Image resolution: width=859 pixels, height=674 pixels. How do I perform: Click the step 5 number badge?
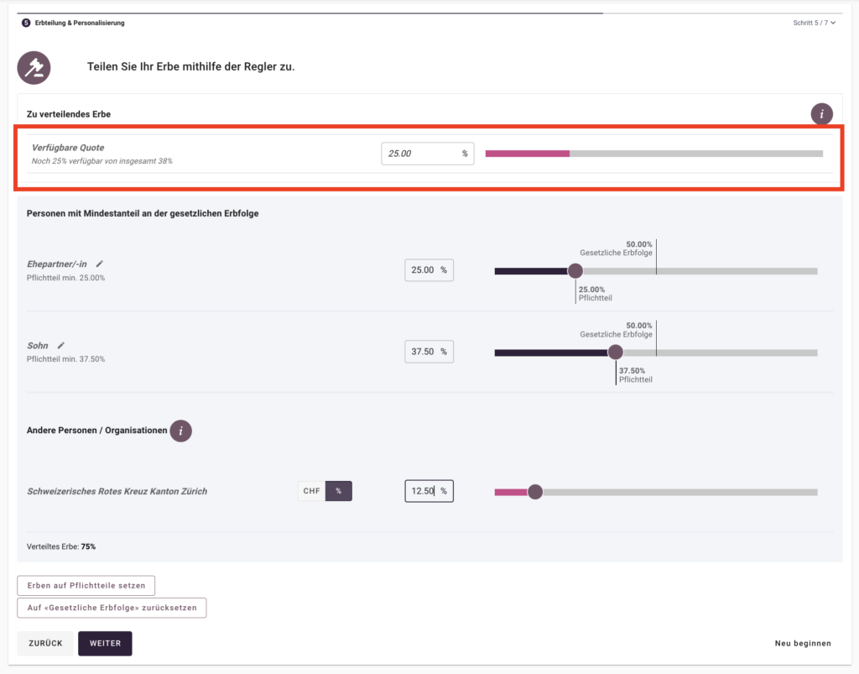(x=26, y=23)
